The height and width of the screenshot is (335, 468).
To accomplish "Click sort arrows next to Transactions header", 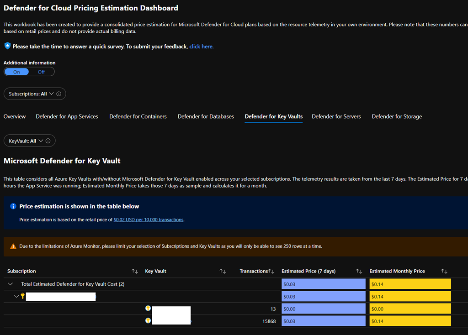I will point(271,271).
